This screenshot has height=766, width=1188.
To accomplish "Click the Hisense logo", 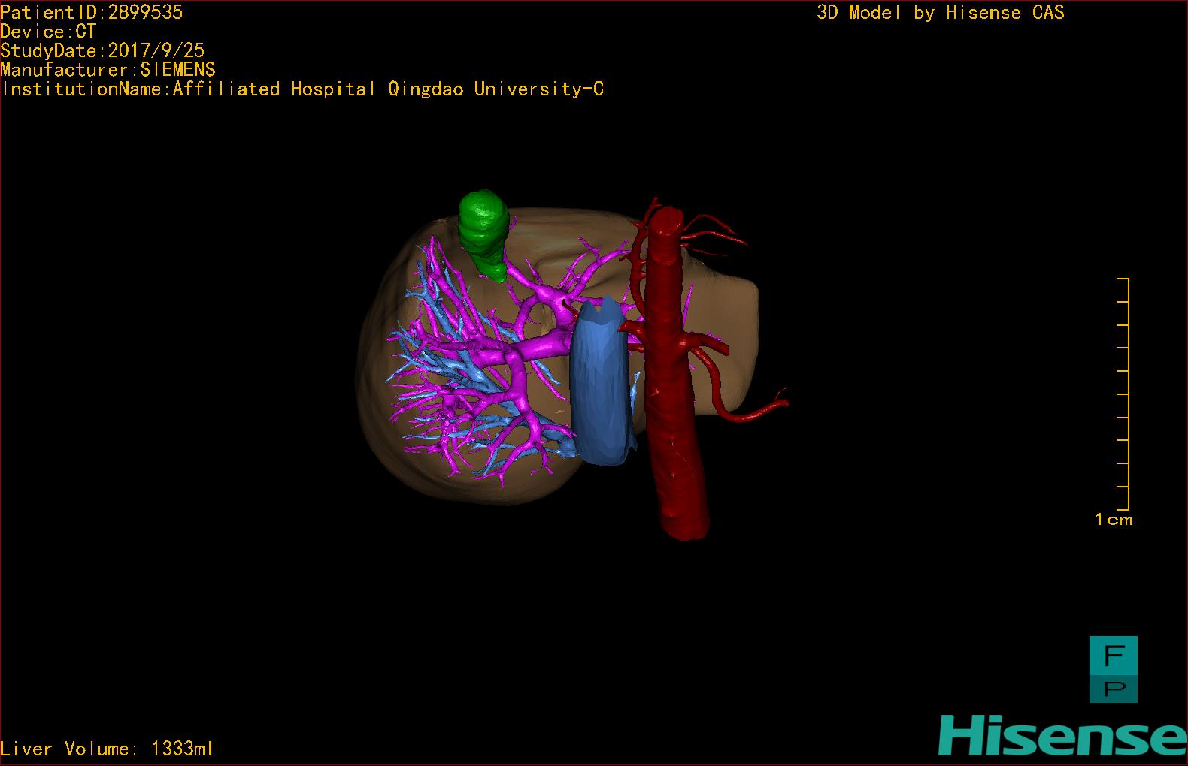I will pyautogui.click(x=1062, y=735).
